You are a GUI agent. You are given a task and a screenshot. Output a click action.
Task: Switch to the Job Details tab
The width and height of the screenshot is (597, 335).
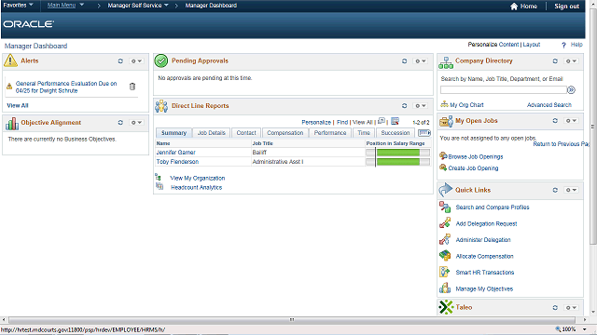click(212, 132)
